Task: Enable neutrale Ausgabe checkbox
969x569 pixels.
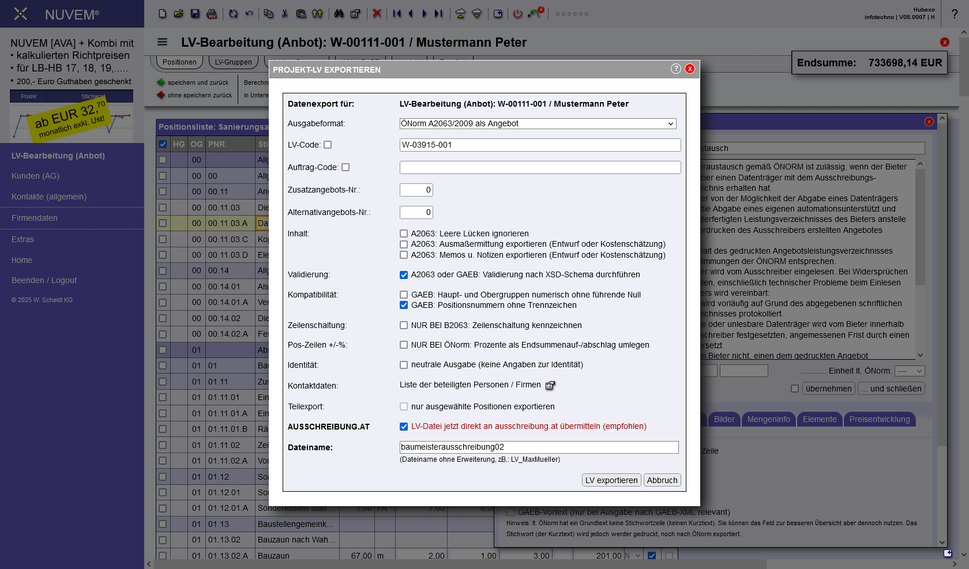Action: point(404,365)
